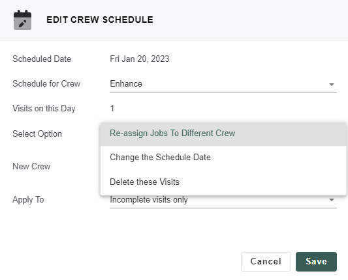Click the Select Option label

pos(37,134)
